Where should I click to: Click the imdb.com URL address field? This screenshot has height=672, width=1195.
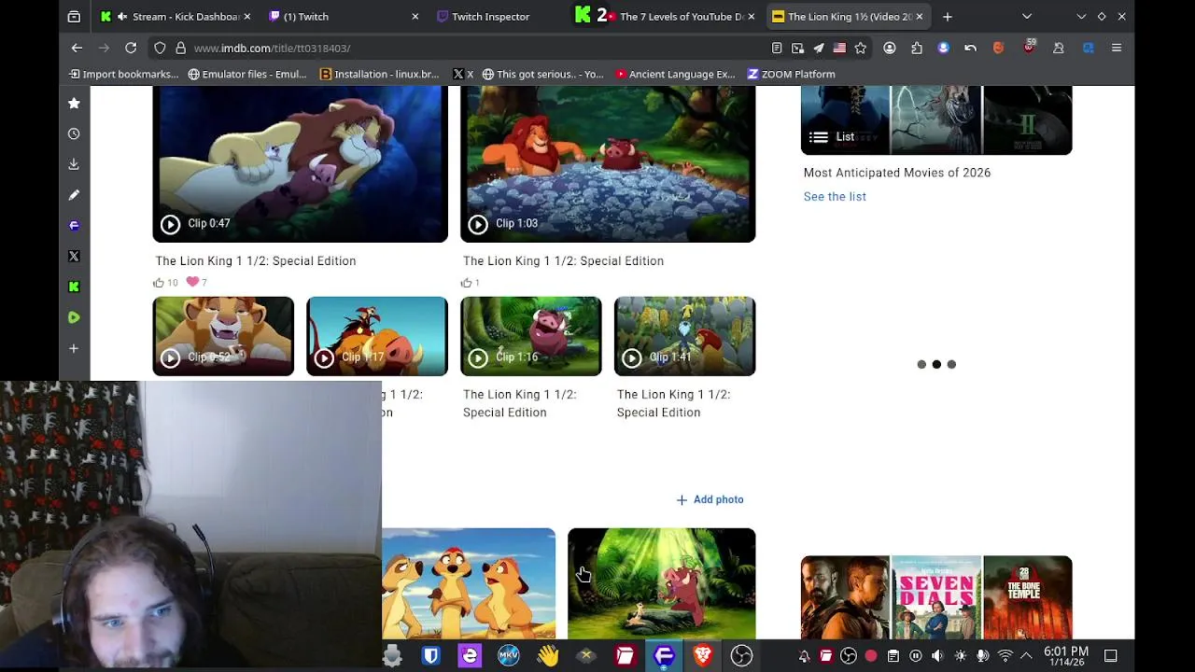[467, 48]
